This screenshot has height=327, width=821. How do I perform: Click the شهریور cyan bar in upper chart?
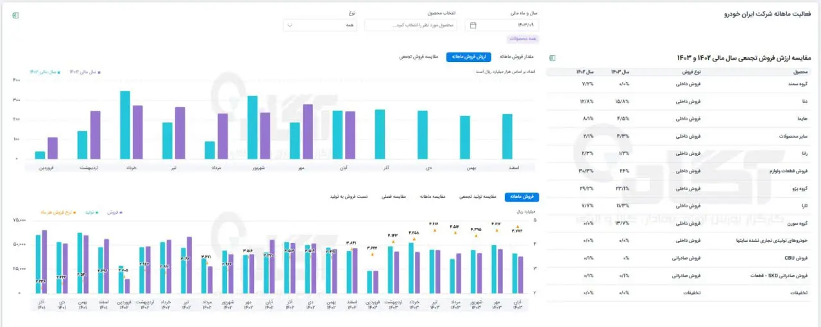coord(252,128)
